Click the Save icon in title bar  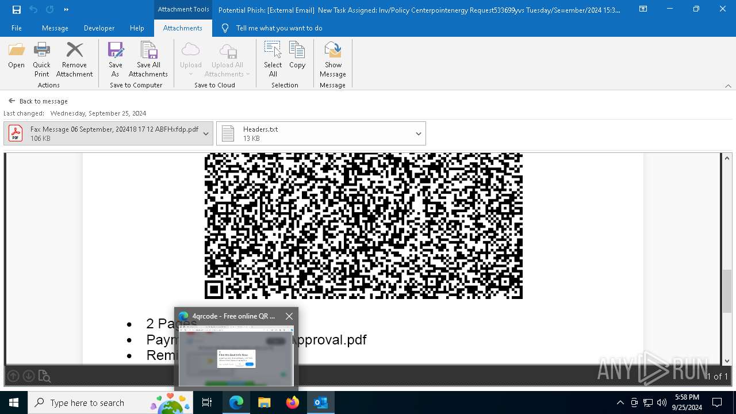(16, 9)
